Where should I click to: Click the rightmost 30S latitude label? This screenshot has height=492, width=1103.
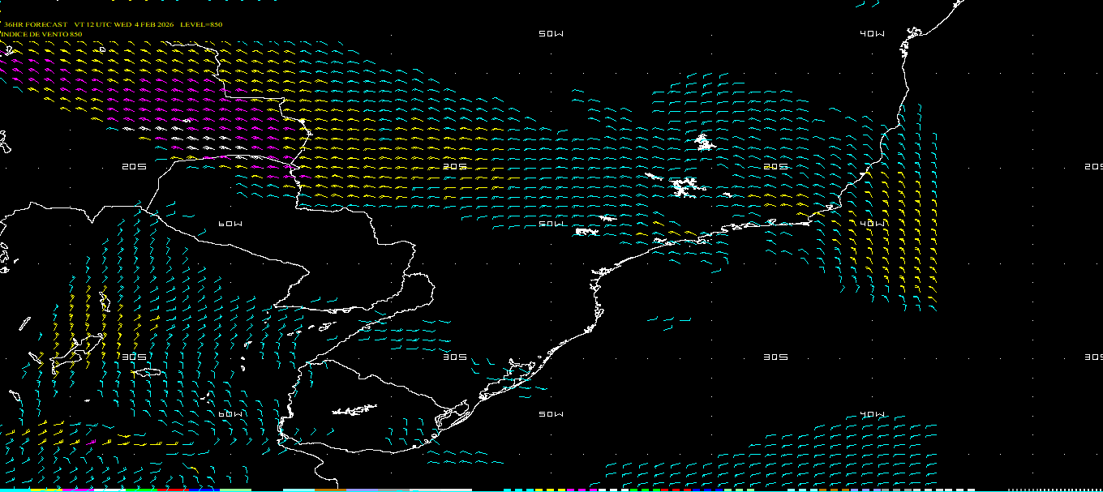[1093, 357]
